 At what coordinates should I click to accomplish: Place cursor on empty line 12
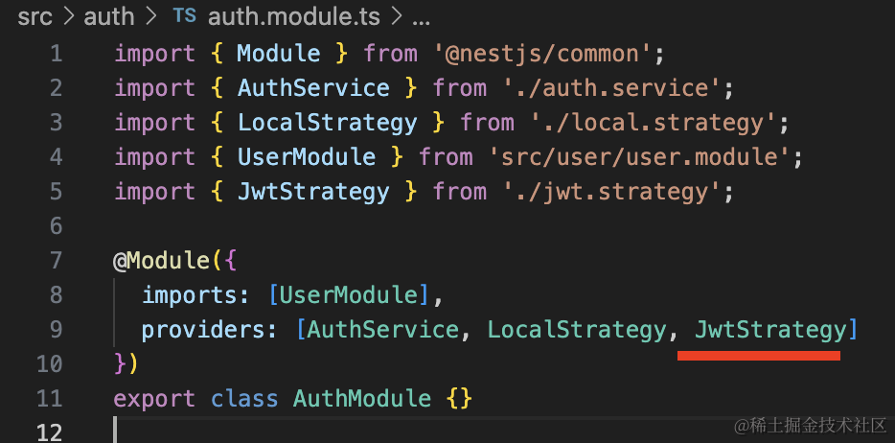click(287, 431)
